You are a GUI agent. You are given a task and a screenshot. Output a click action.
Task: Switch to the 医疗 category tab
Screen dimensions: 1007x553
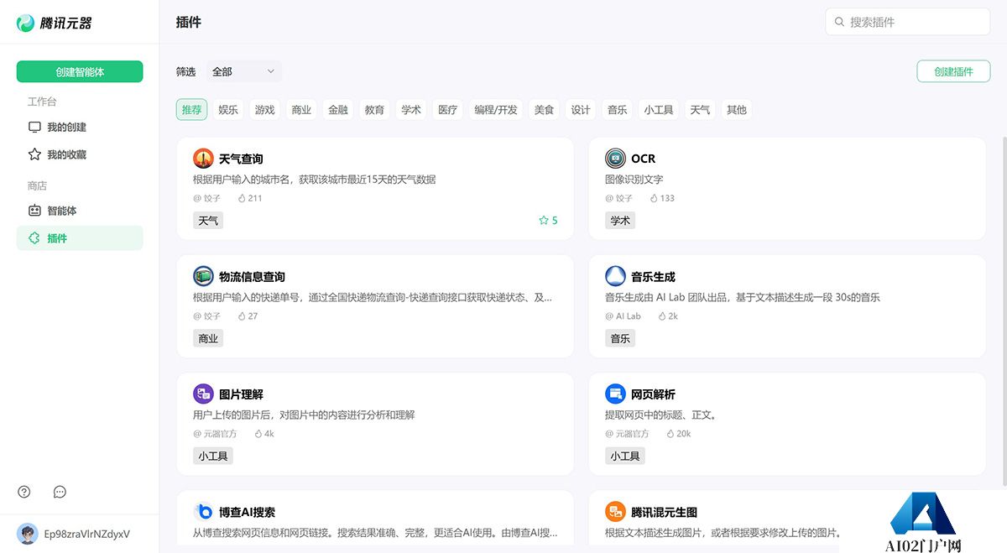click(x=448, y=110)
